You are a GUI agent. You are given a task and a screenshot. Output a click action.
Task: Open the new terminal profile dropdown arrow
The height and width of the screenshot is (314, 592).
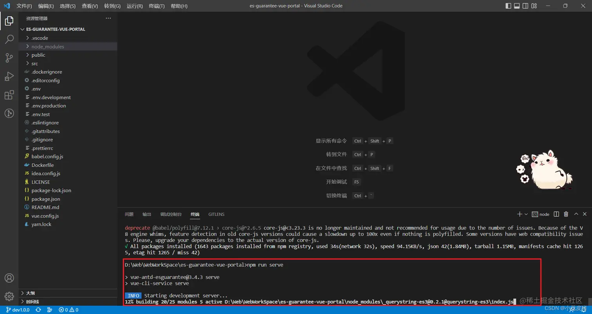(526, 214)
